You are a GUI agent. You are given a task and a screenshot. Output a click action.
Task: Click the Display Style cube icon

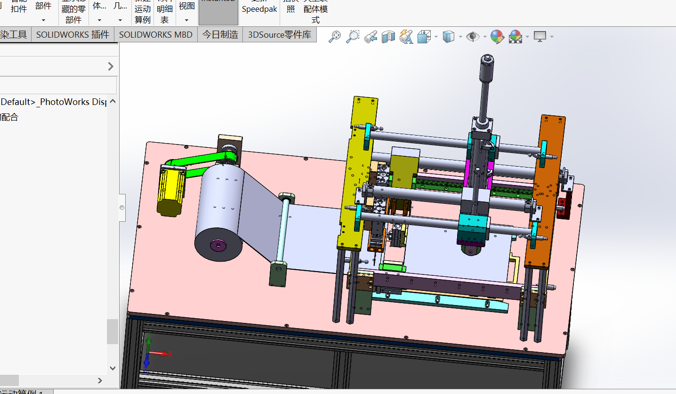click(x=449, y=37)
